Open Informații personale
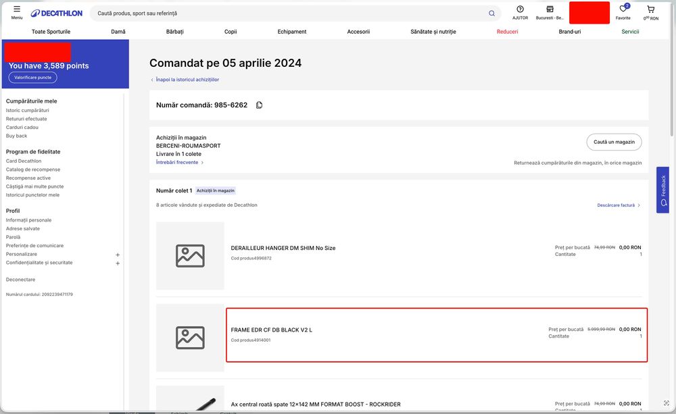Screen dimensions: 676x414 tap(28, 220)
